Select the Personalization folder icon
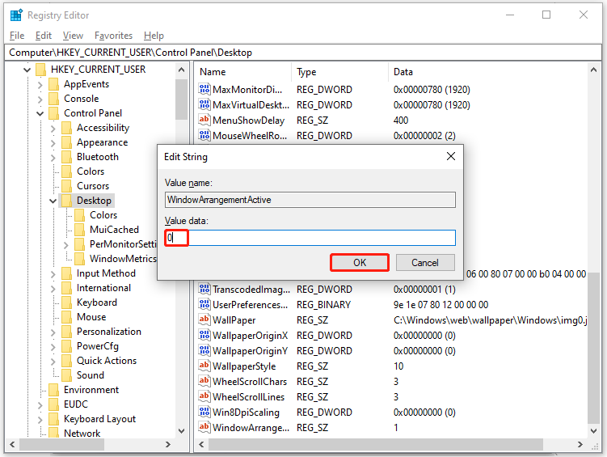 66,332
